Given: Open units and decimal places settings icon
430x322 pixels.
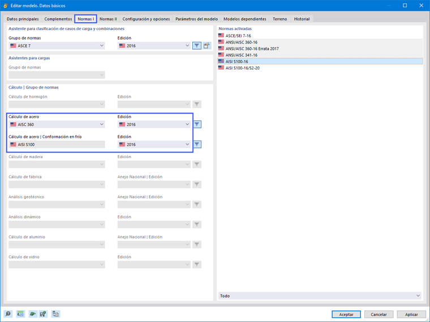Looking at the screenshot, I should pos(20,314).
